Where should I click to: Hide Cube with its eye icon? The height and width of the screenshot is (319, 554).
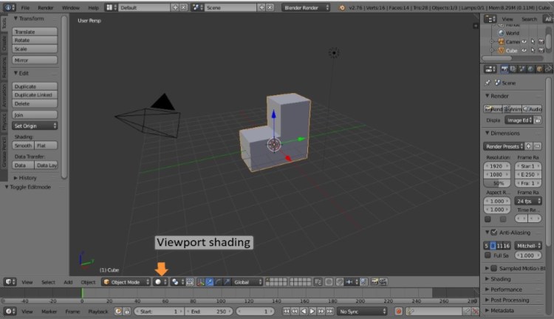pyautogui.click(x=524, y=50)
